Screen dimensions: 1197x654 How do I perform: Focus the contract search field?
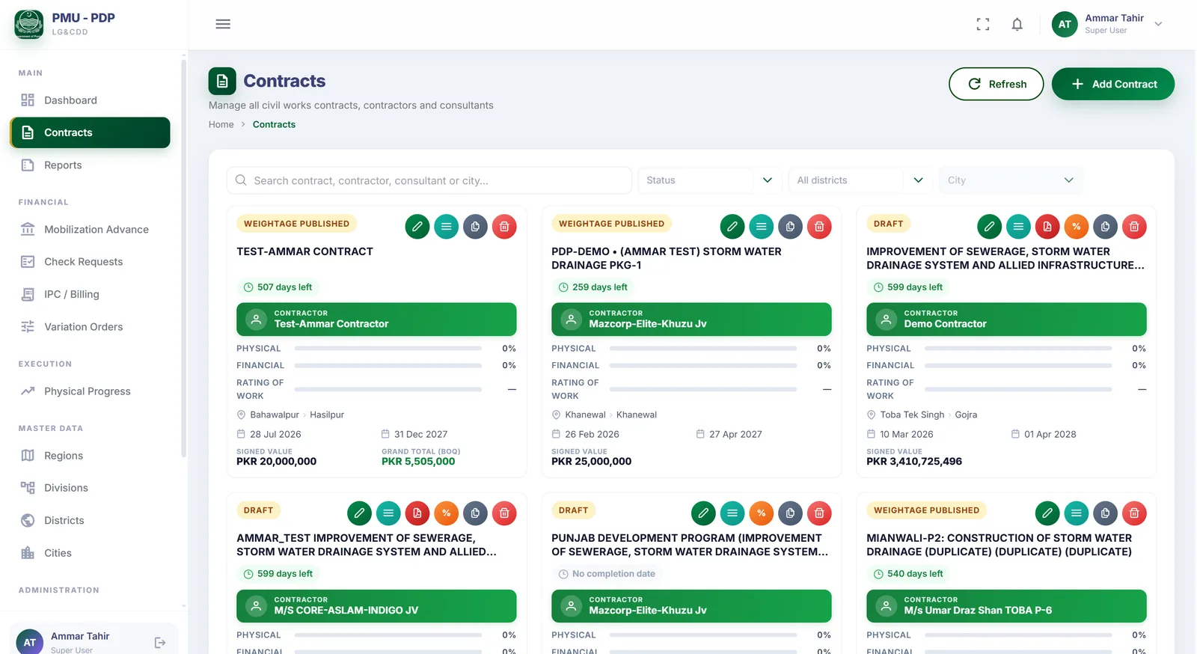429,180
